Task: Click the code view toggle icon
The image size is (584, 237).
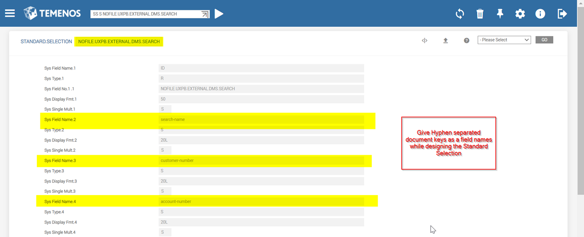Action: [x=424, y=40]
